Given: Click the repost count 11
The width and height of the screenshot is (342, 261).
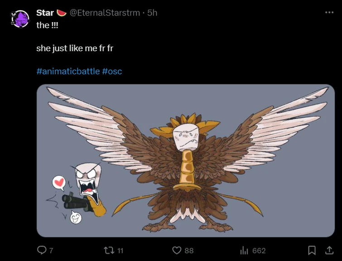Looking at the screenshot, I should coord(120,251).
